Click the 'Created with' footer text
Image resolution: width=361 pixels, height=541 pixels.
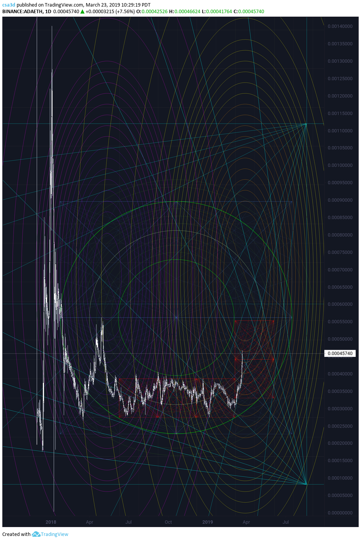pos(16,534)
